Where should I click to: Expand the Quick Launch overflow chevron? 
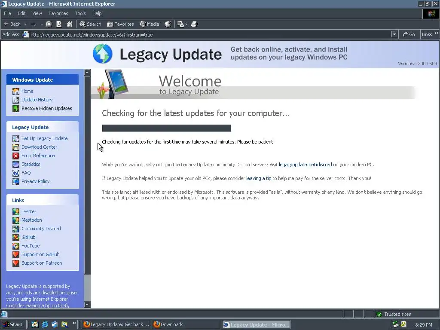pyautogui.click(x=74, y=323)
